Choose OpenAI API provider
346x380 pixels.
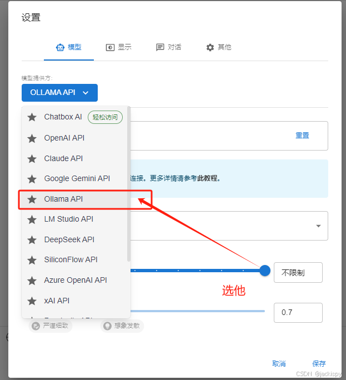tap(74, 138)
